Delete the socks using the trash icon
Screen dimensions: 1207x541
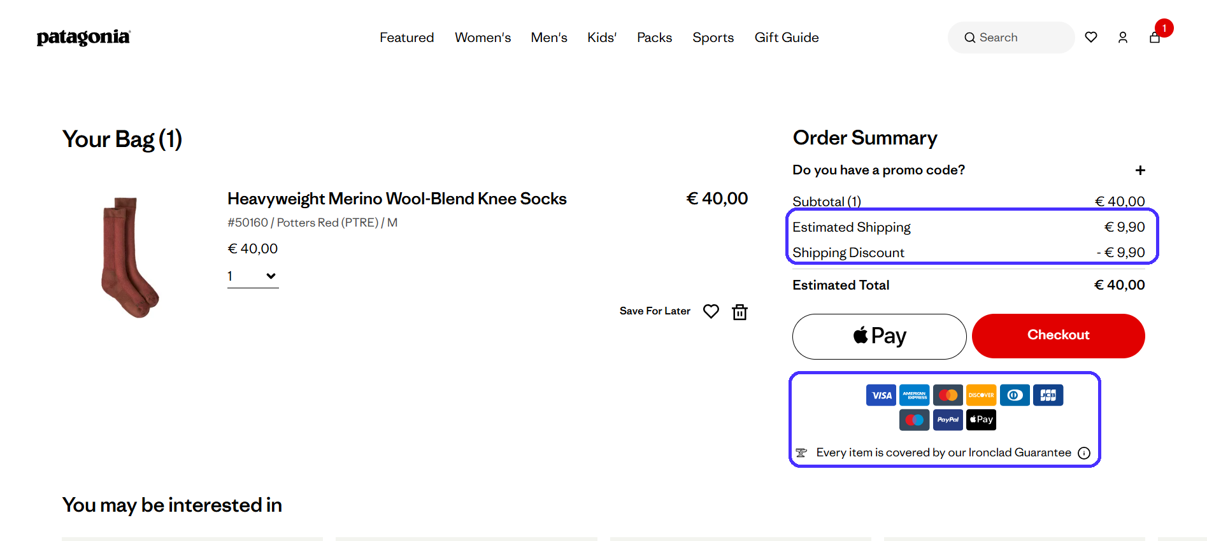click(x=739, y=312)
